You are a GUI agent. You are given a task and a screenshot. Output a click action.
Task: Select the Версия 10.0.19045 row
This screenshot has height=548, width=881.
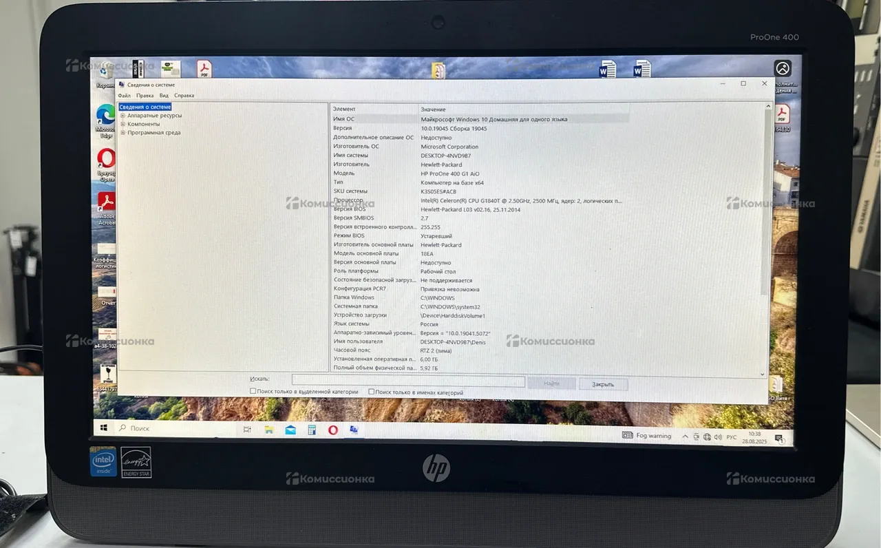480,128
